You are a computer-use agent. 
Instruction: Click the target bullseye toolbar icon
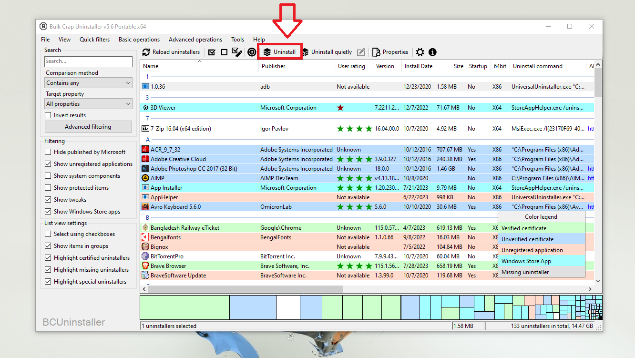pos(252,52)
